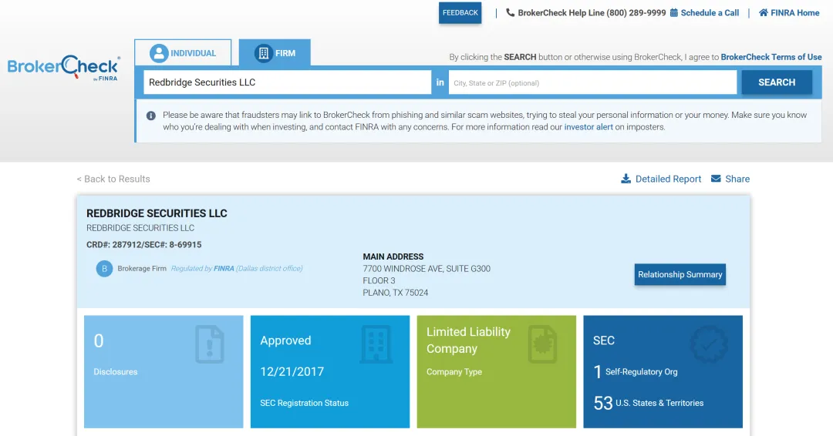Screen dimensions: 833x436
Task: Click the CRD#: 287912/SEC#: 8-69915 text
Action: (144, 244)
